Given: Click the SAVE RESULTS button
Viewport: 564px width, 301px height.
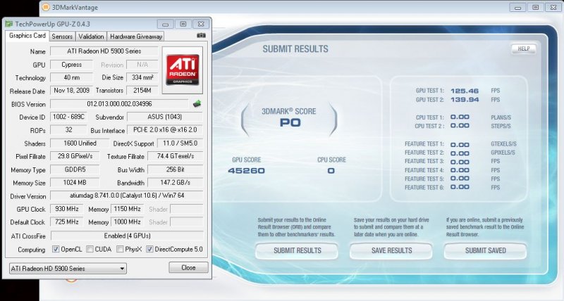Looking at the screenshot, I should (x=391, y=250).
